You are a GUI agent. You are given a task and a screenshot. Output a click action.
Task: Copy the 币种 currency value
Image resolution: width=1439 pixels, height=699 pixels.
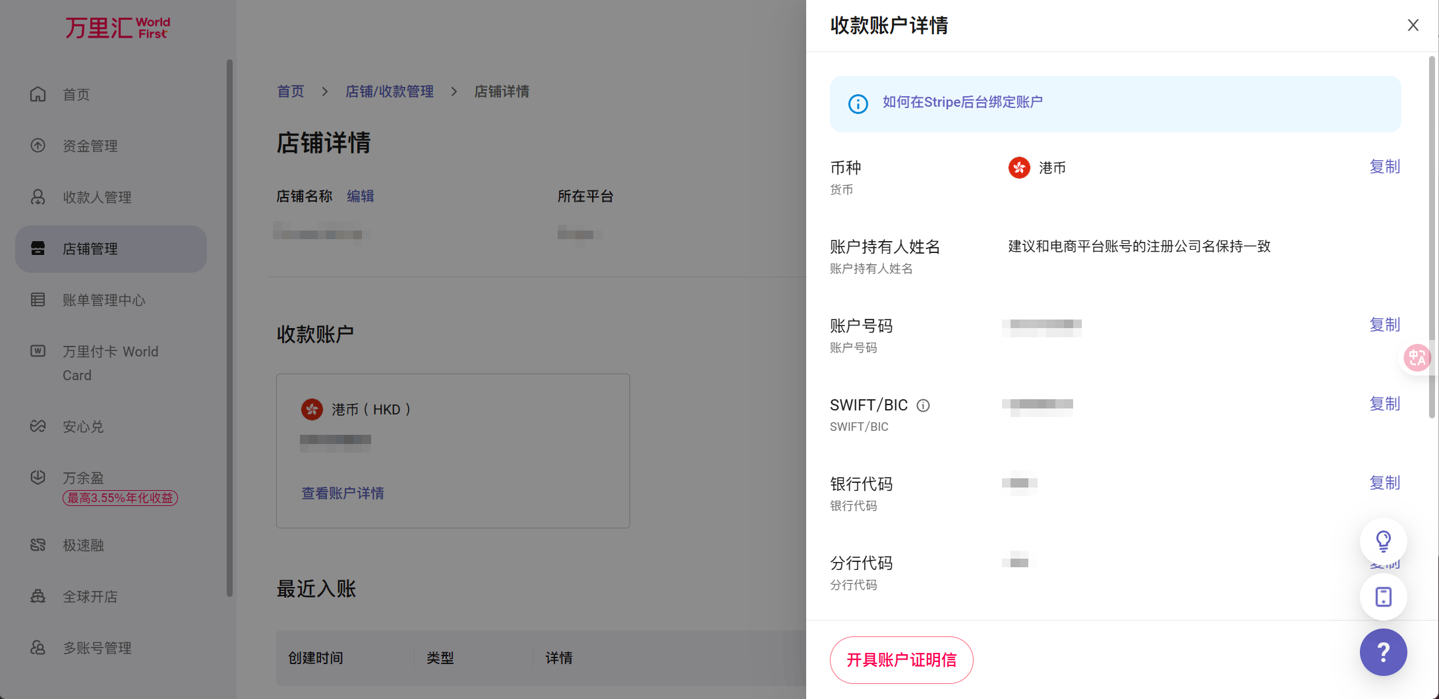tap(1384, 167)
